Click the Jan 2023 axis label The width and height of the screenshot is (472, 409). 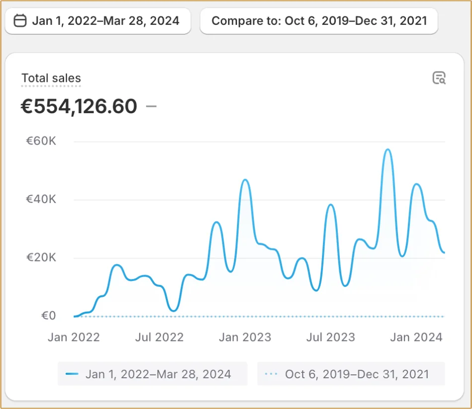pyautogui.click(x=245, y=337)
